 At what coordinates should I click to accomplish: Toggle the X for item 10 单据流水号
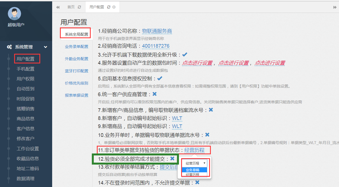(x=207, y=135)
